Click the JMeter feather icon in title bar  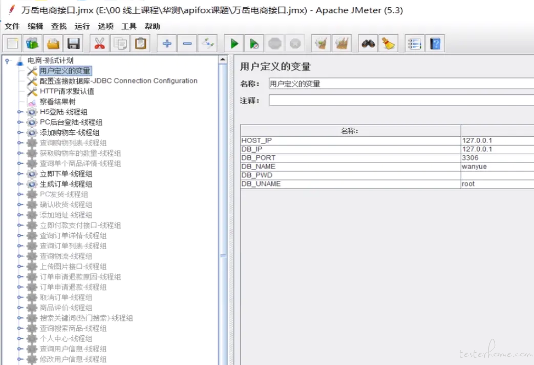pos(12,10)
